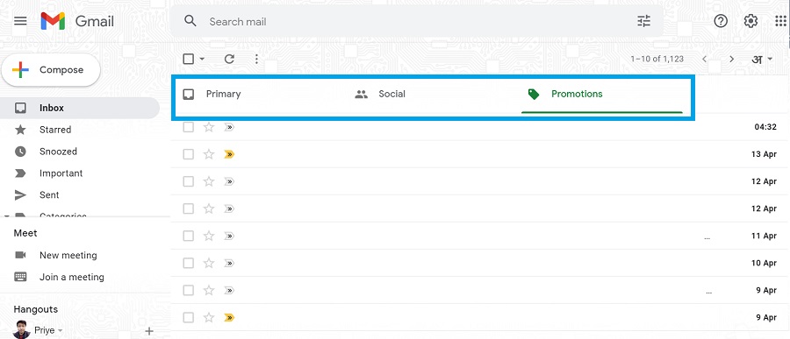The width and height of the screenshot is (790, 339).
Task: Open the Support help icon
Action: (721, 21)
